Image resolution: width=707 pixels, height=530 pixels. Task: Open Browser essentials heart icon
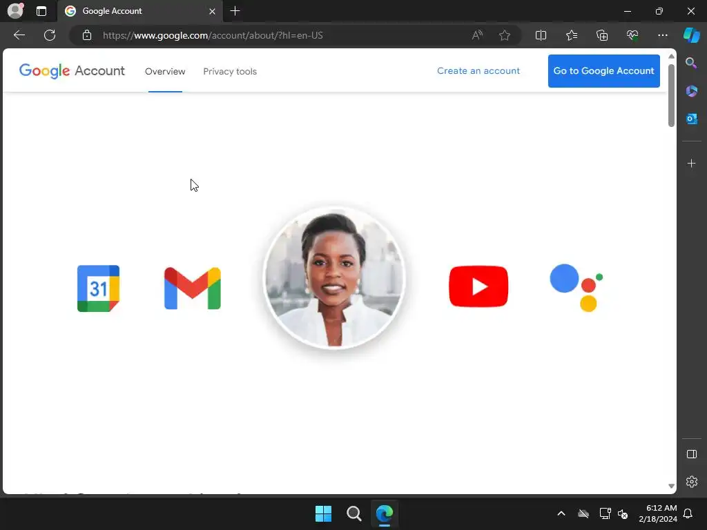[x=632, y=35]
